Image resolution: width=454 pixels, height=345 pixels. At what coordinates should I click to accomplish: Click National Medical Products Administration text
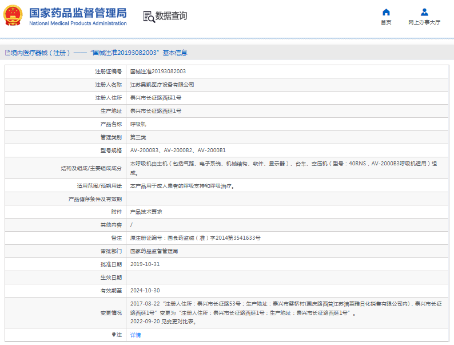click(78, 23)
